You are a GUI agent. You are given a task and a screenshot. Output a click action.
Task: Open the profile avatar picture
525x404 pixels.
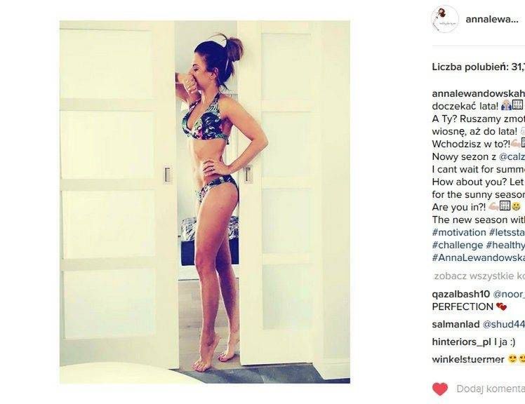pos(445,19)
